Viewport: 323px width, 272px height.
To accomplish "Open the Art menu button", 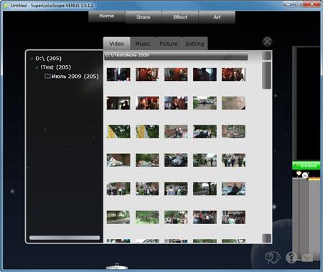I will click(217, 17).
